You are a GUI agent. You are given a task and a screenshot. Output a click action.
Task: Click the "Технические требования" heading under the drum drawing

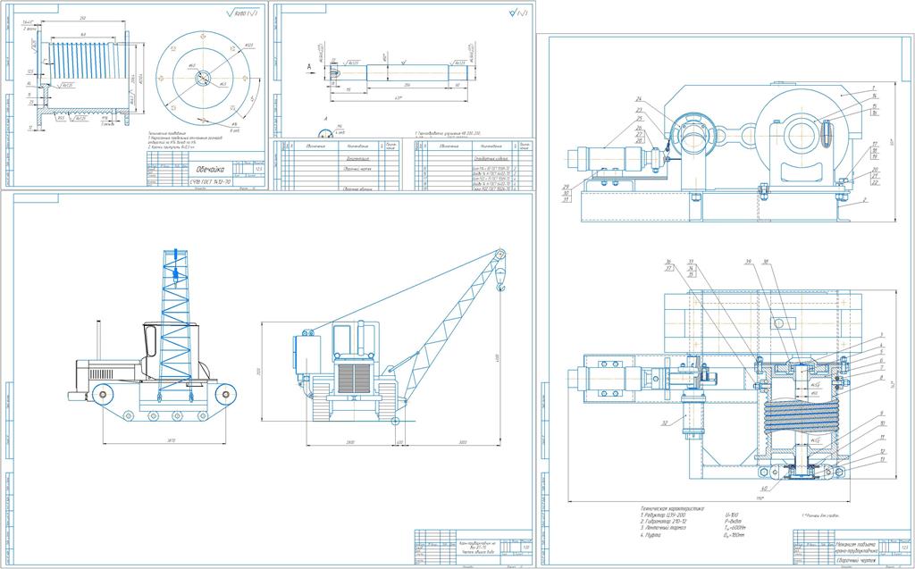[165, 134]
